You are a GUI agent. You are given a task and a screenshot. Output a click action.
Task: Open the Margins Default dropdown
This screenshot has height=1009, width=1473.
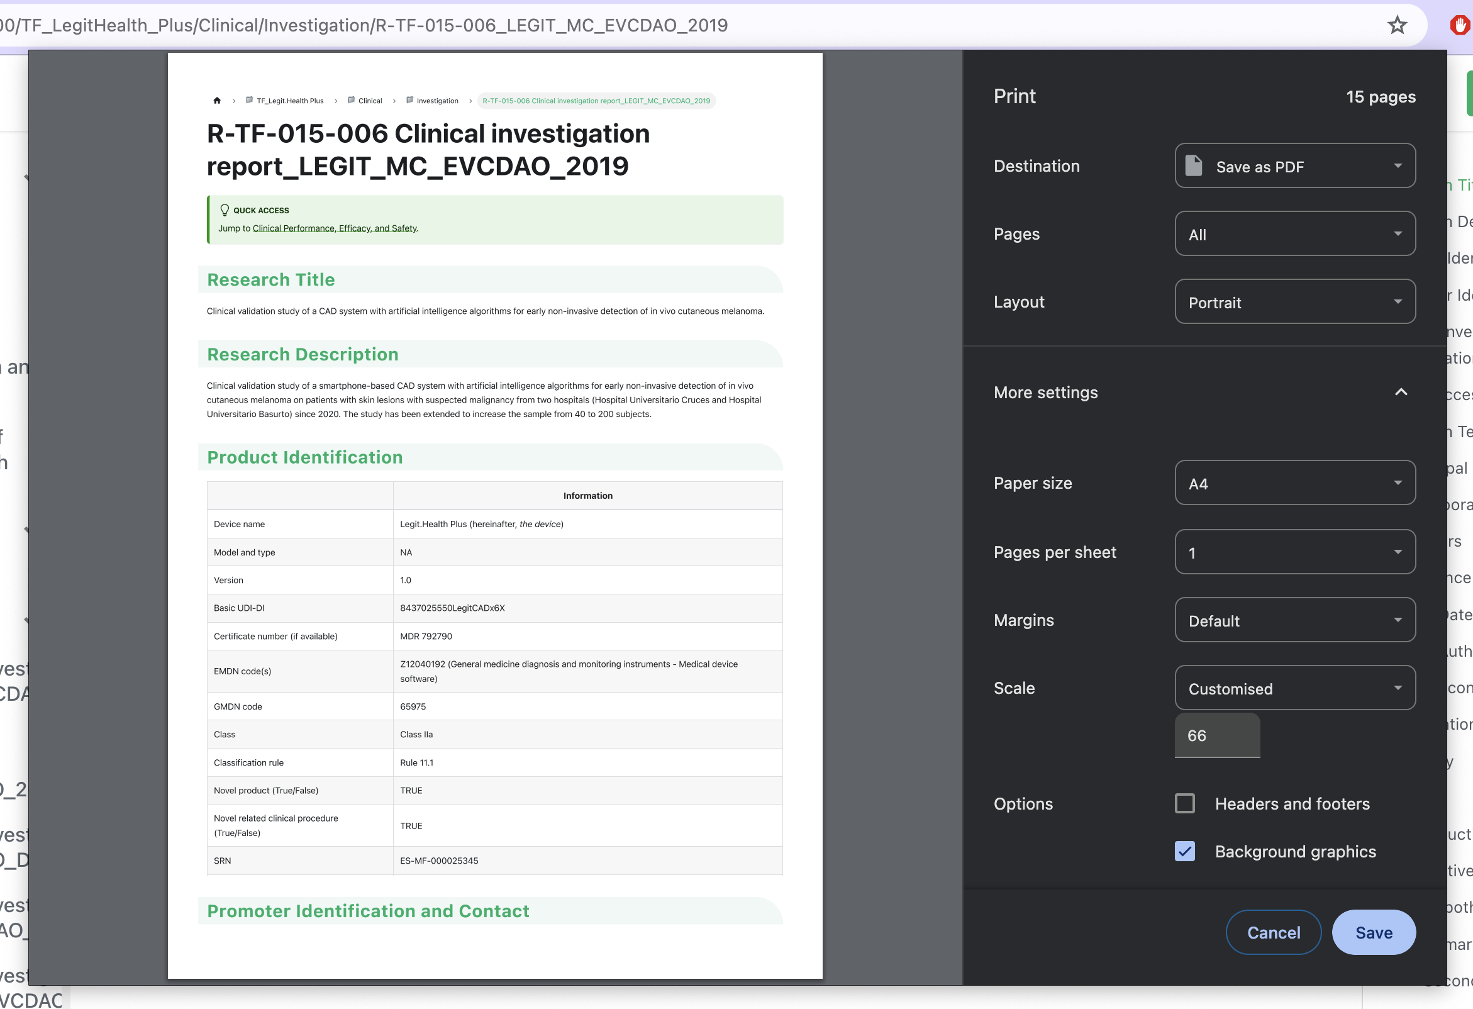coord(1294,620)
